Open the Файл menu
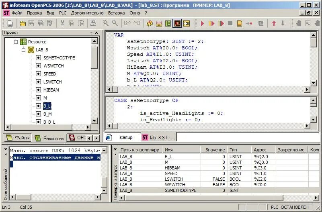The height and width of the screenshot is (212, 322). coord(17,13)
